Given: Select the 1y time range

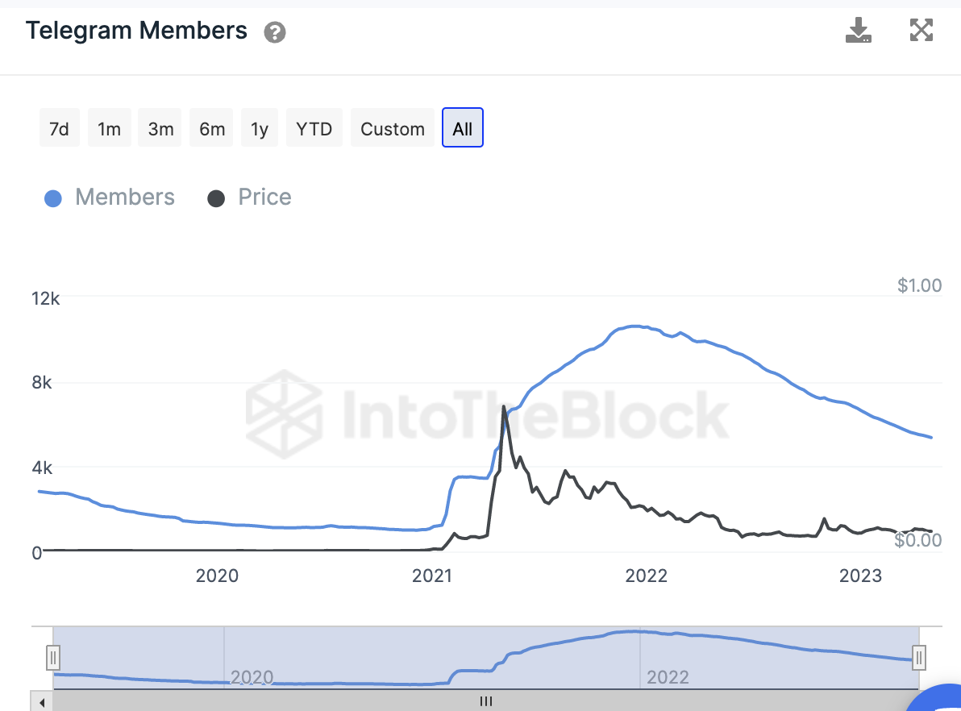Looking at the screenshot, I should tap(260, 129).
